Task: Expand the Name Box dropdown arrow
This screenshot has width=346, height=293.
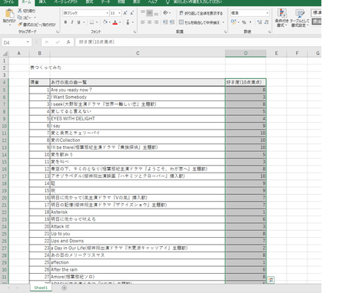Action: click(x=28, y=42)
